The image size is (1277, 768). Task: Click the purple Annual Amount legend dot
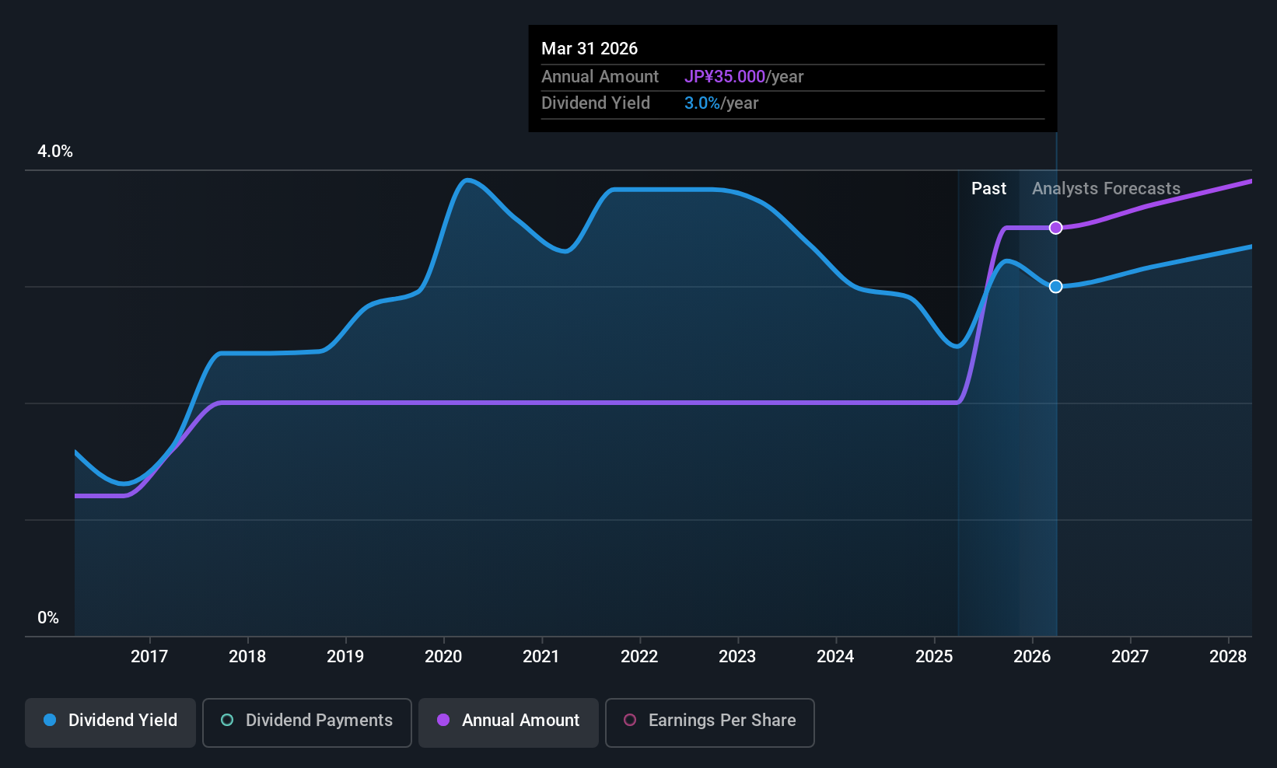tap(443, 721)
